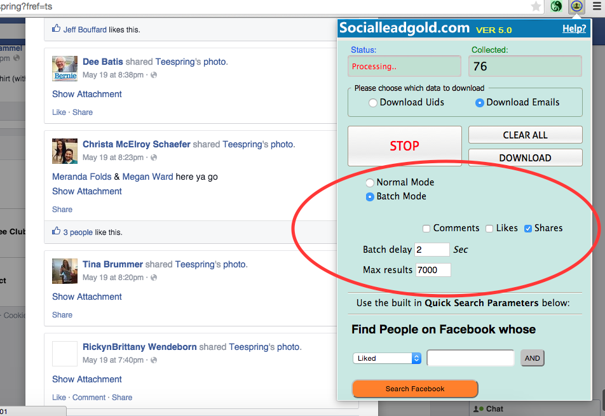
Task: Click May 19 at 8:38pm timestamp
Action: [x=113, y=75]
